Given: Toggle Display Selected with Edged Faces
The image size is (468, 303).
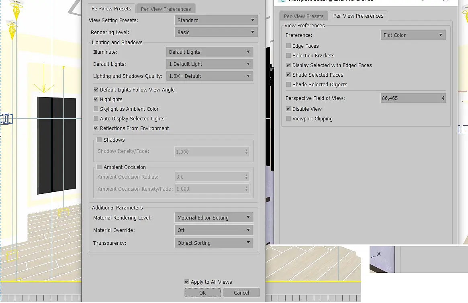Looking at the screenshot, I should click(288, 65).
